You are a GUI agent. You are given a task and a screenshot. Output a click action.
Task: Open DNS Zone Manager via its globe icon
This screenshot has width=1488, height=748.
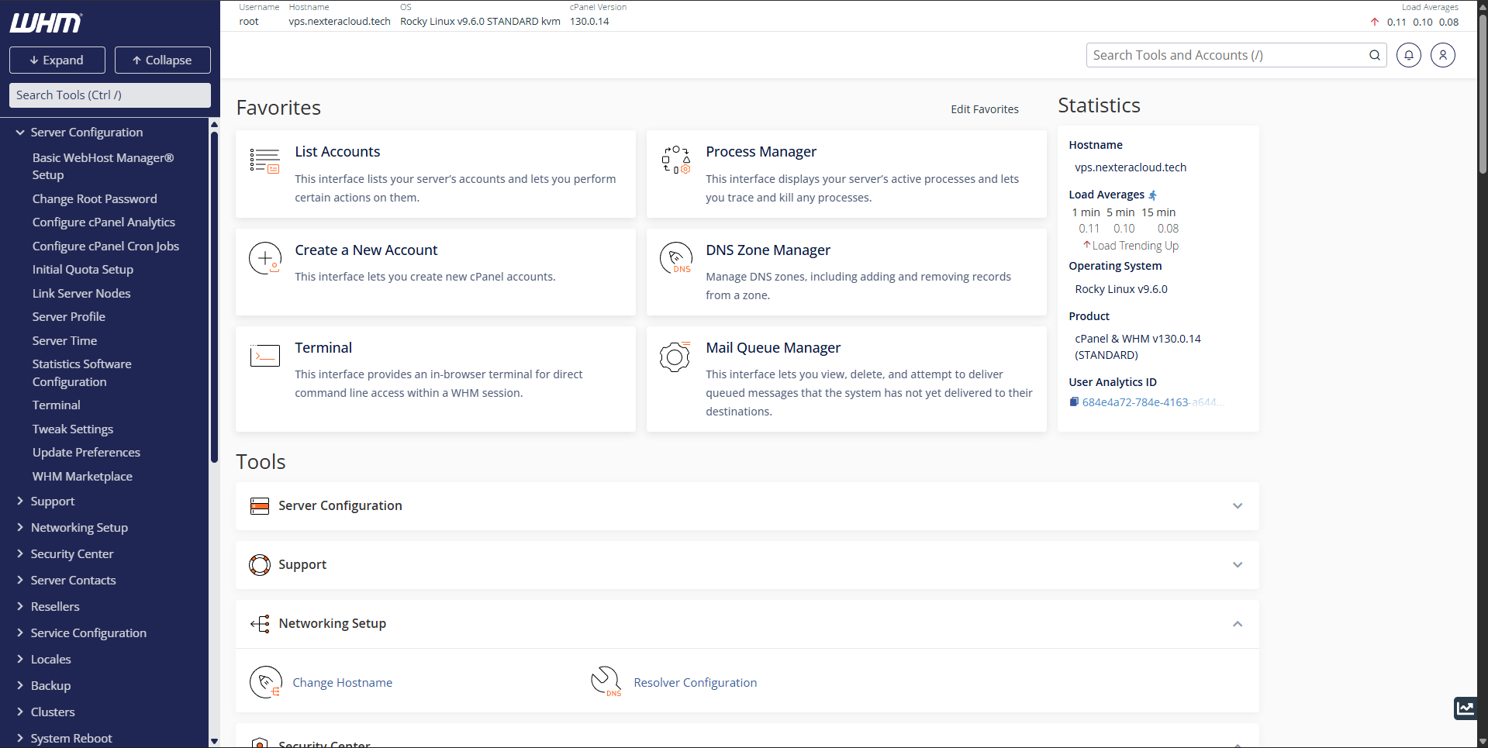[675, 259]
